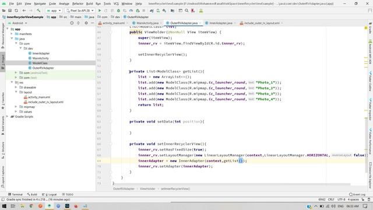Open the Terminal tool window
The height and width of the screenshot is (210, 373).
[15, 194]
